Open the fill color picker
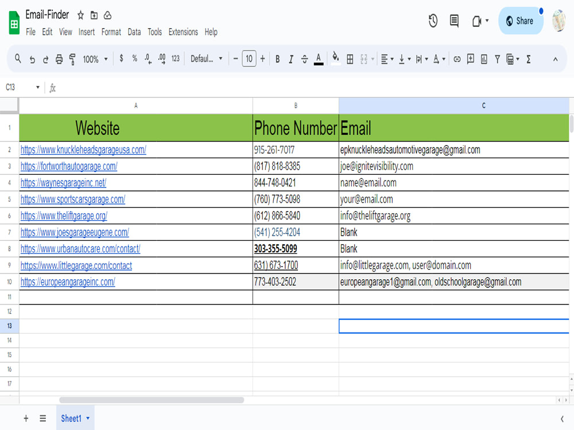This screenshot has height=430, width=574. pyautogui.click(x=335, y=59)
